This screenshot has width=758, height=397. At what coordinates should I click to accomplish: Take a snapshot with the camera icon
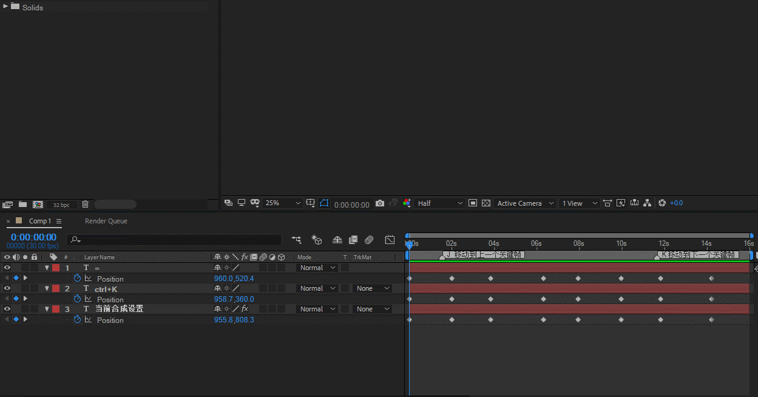380,203
